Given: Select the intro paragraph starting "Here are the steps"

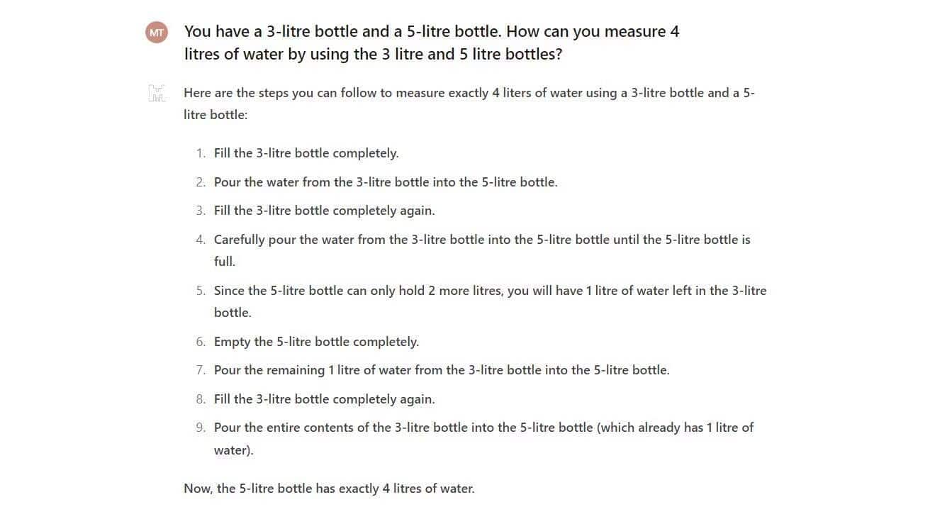Looking at the screenshot, I should tap(468, 103).
